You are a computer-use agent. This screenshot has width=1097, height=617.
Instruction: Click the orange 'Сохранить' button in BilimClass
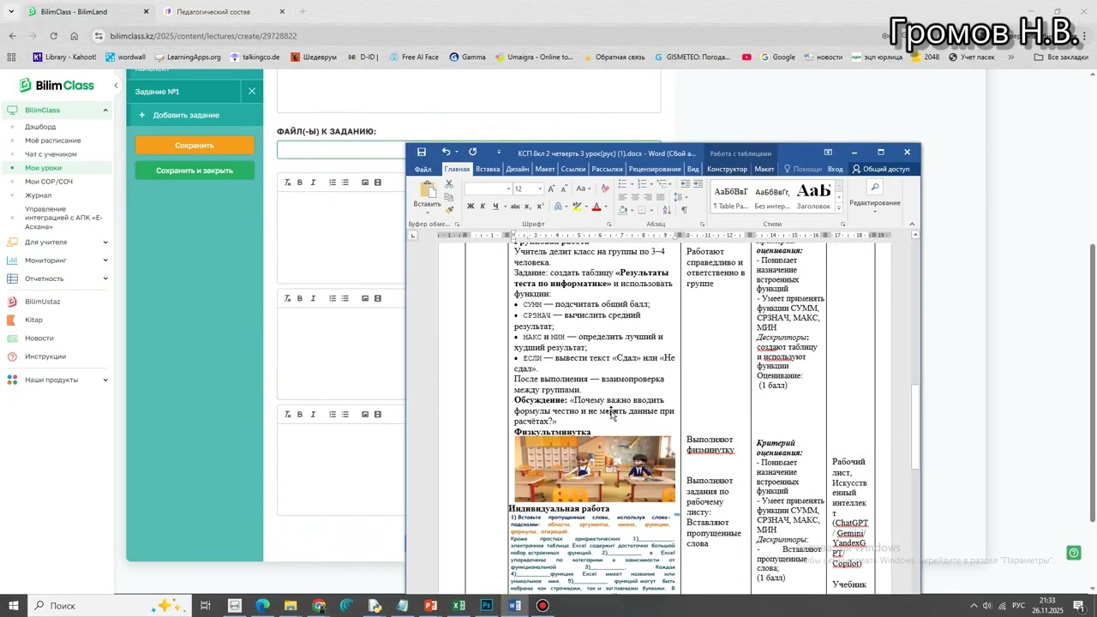(x=195, y=146)
